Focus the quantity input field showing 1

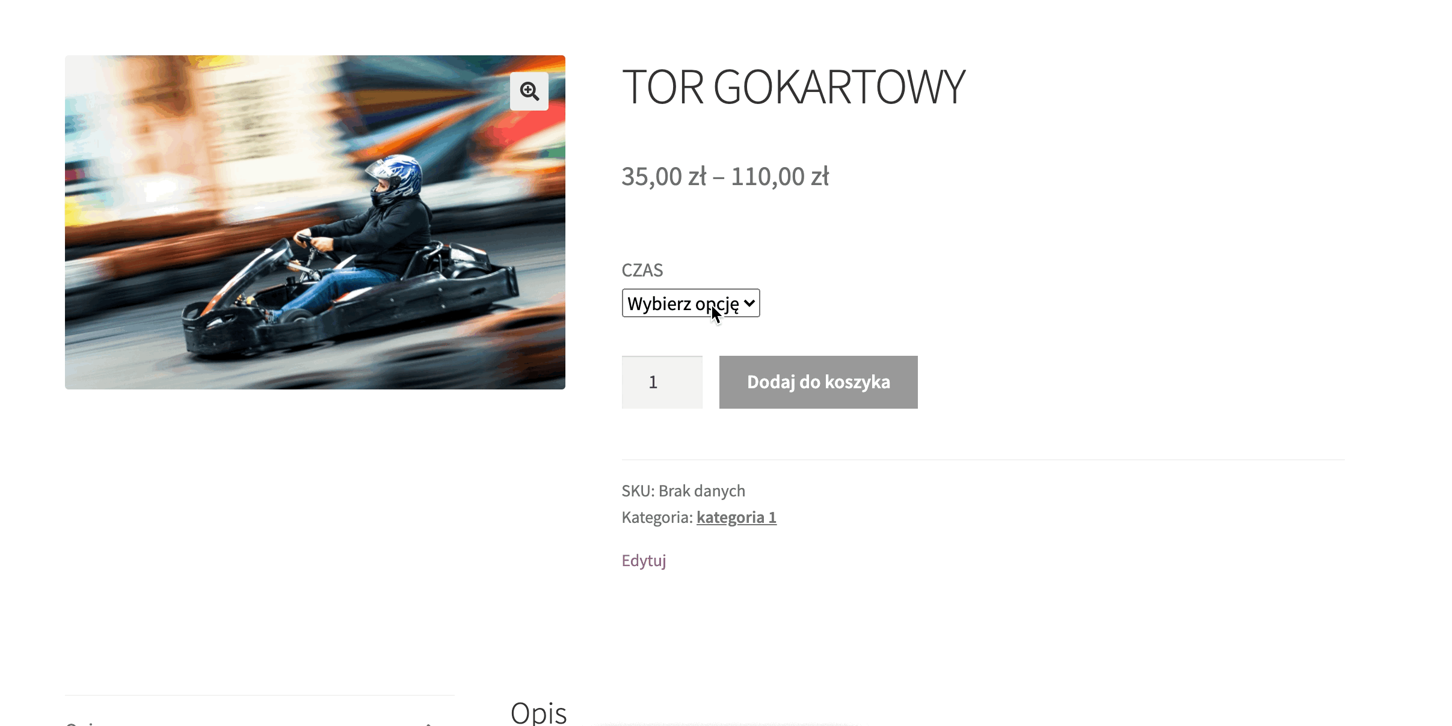(662, 382)
